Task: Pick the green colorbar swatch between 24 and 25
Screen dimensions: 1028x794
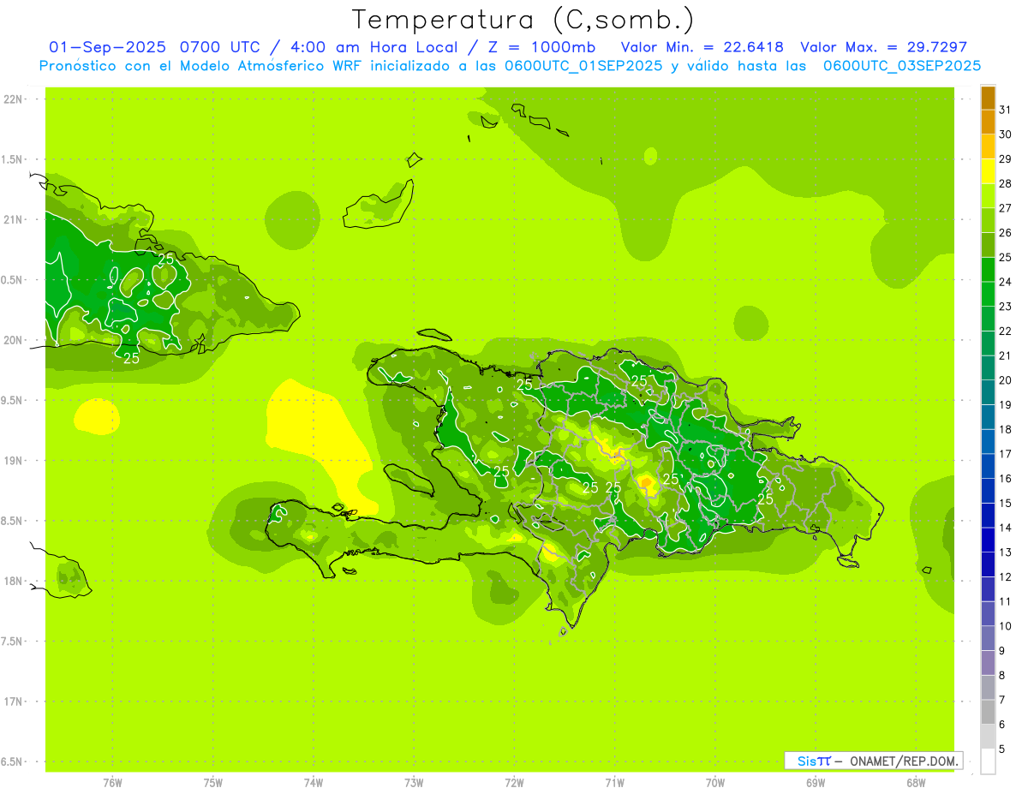Action: [988, 270]
